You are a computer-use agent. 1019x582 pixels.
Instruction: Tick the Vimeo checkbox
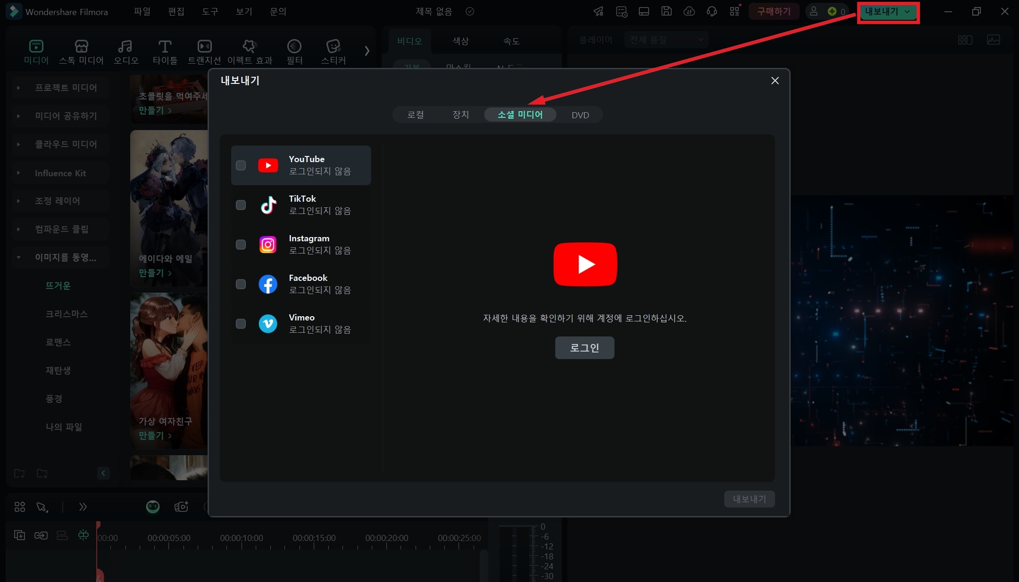pos(241,324)
